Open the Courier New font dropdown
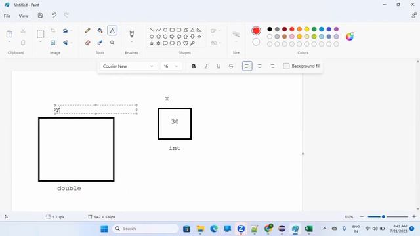 coord(128,66)
